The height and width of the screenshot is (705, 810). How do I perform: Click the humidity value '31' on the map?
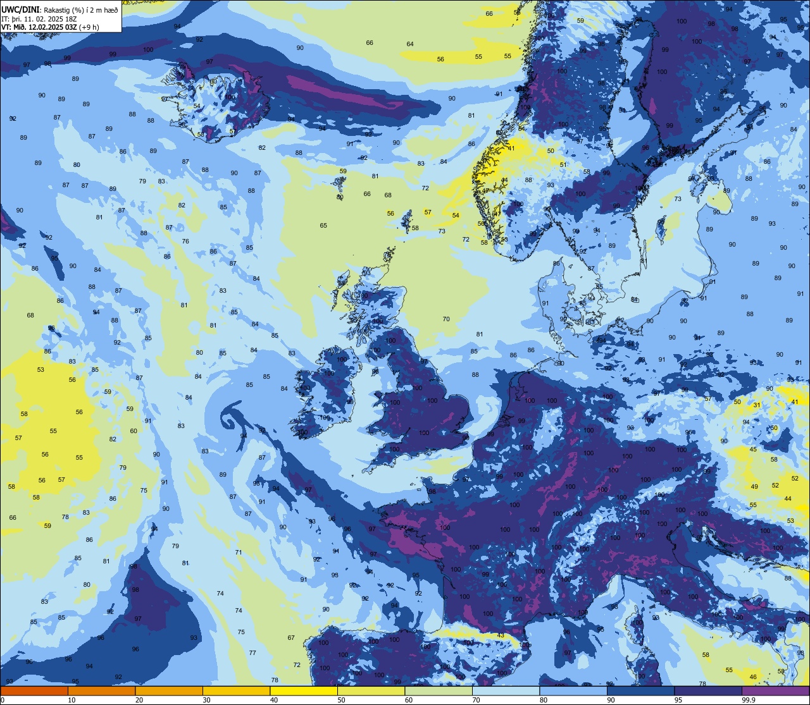point(757,405)
